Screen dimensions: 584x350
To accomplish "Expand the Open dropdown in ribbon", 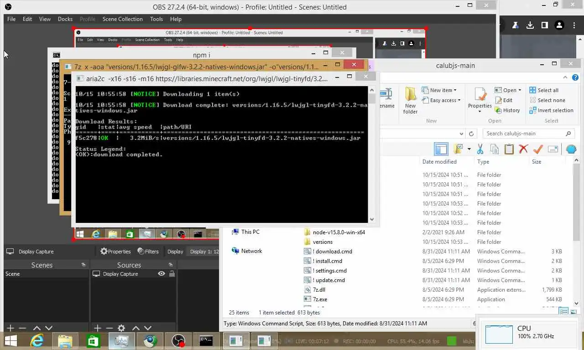I will tap(507, 90).
